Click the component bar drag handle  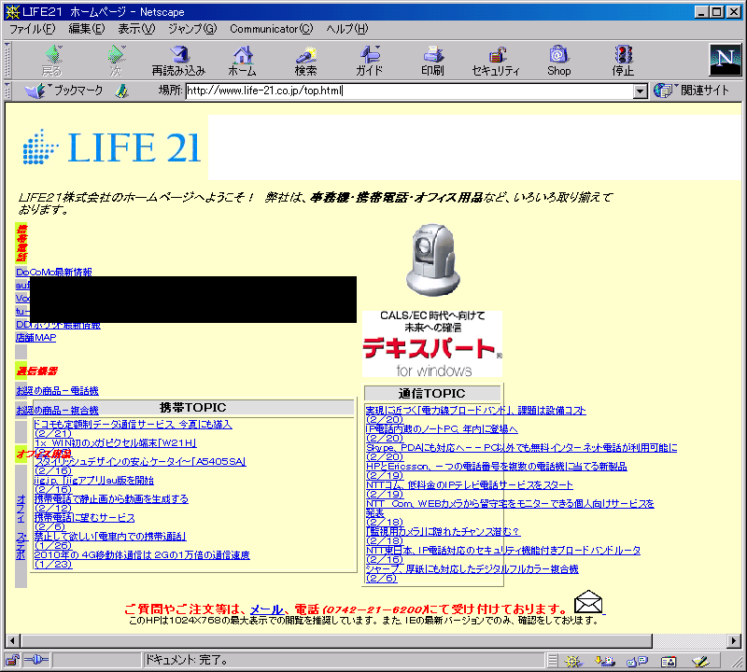pos(552,661)
